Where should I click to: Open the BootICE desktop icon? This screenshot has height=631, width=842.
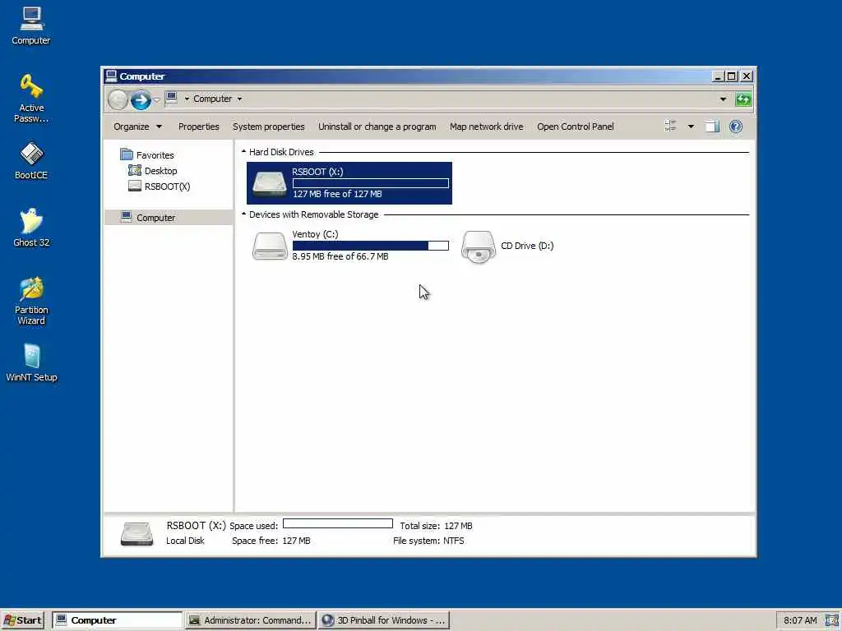[31, 160]
